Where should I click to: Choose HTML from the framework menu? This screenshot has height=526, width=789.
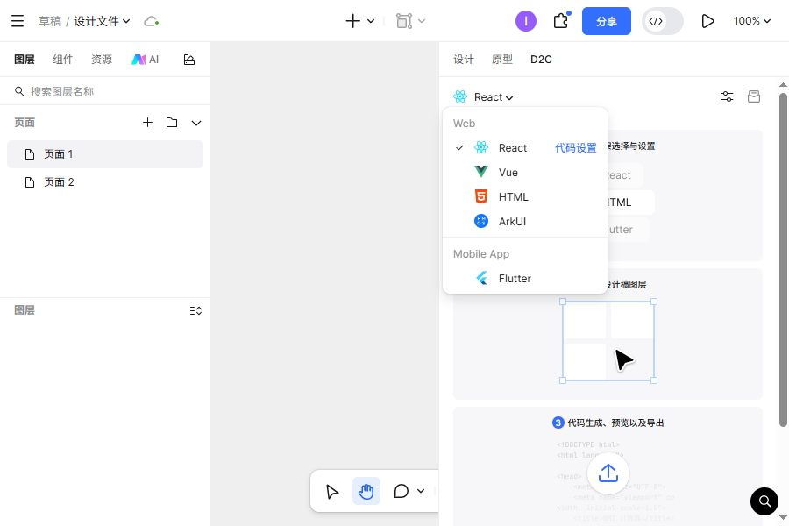coord(525,196)
